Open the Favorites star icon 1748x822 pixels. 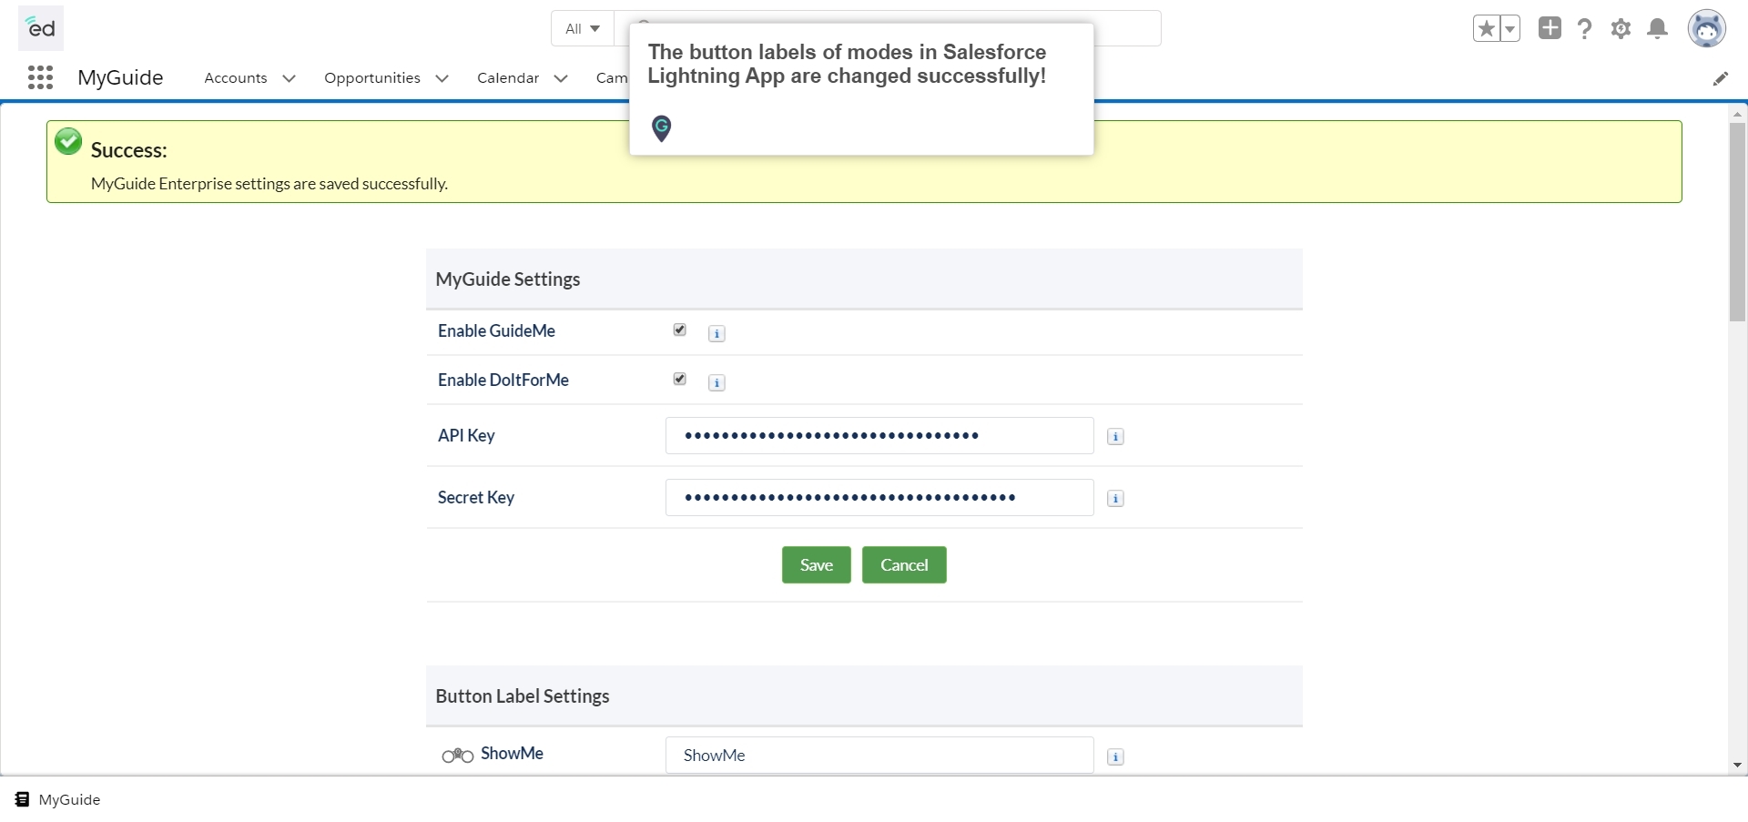(x=1487, y=29)
